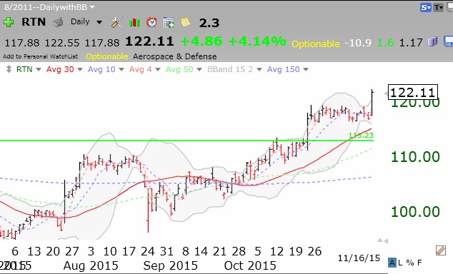Screen dimensions: 453x274
Task: Expand the Avg 30 dropdown
Action: (80, 69)
